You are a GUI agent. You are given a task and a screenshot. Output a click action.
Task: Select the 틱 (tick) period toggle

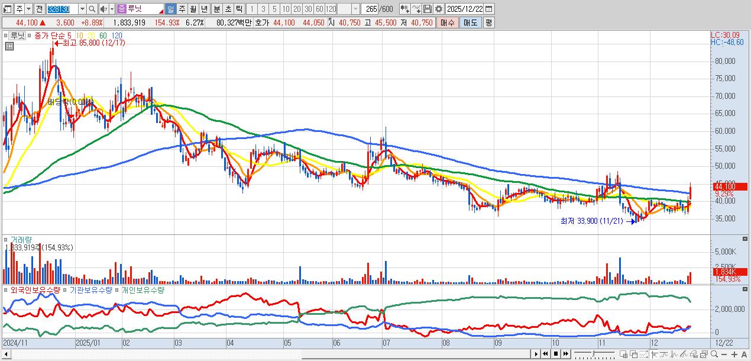(x=238, y=9)
